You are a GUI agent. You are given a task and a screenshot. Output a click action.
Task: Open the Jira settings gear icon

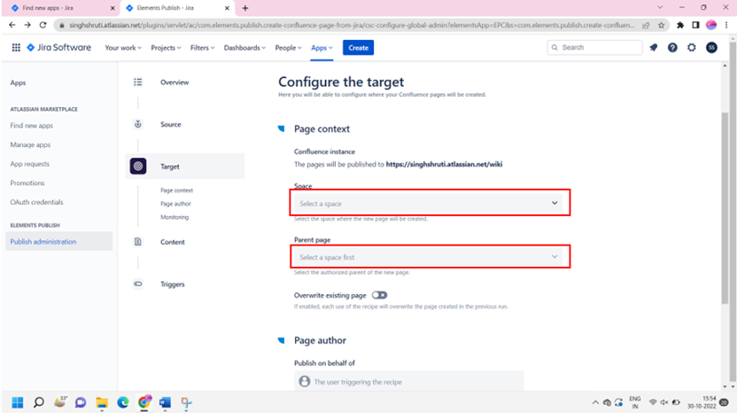(692, 48)
